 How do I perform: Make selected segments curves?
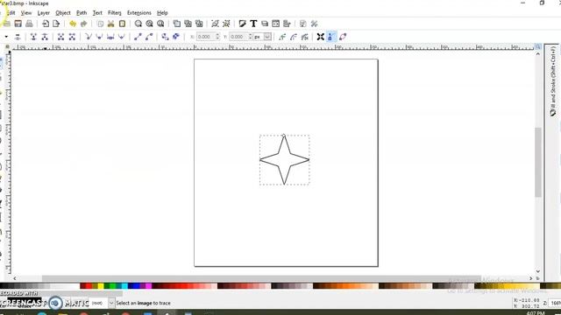[x=149, y=37]
